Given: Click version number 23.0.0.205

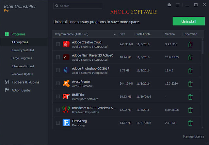Looking at the screenshot, I should pyautogui.click(x=172, y=57).
